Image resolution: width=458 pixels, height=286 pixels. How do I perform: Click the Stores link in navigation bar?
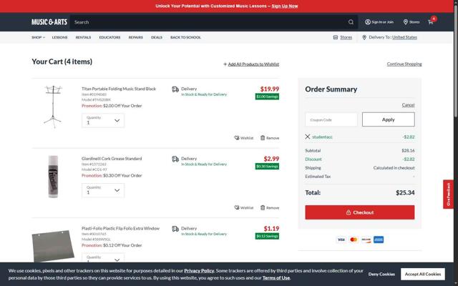coord(346,37)
